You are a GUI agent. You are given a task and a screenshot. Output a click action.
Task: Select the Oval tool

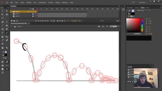click(3, 29)
